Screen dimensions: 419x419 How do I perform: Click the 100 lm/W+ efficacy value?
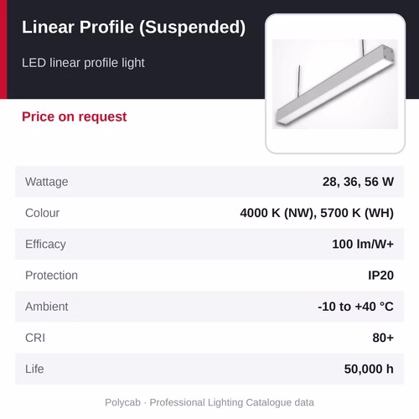[x=363, y=244]
